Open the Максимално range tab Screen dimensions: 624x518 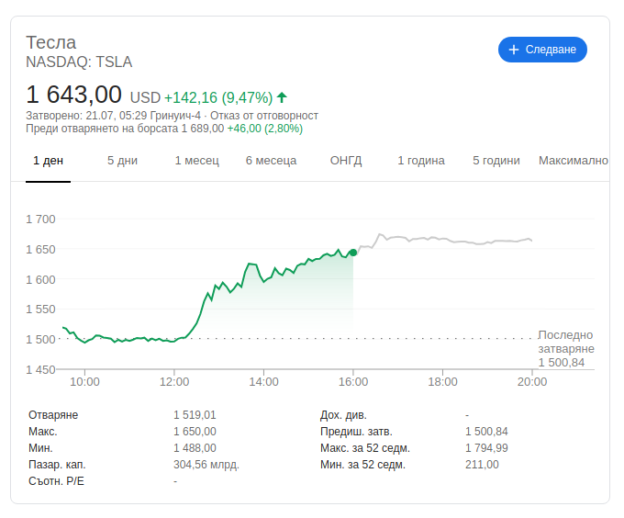(x=574, y=161)
